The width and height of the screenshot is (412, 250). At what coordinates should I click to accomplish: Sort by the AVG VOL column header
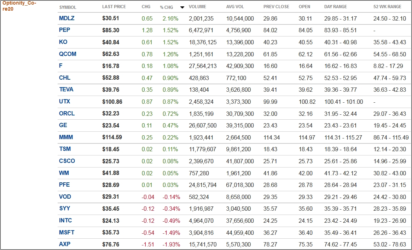235,7
